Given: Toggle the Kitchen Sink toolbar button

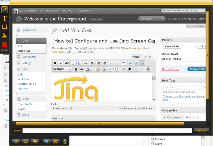Looking at the screenshot, I should point(142,63).
